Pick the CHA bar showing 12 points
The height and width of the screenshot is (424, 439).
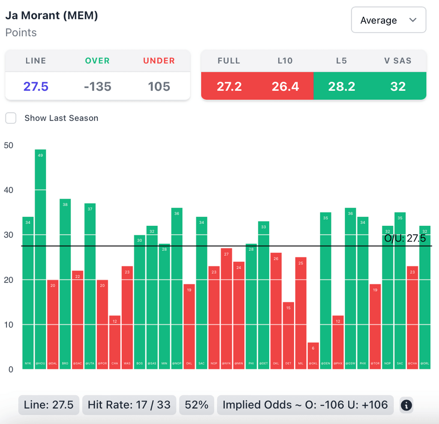[x=115, y=342]
